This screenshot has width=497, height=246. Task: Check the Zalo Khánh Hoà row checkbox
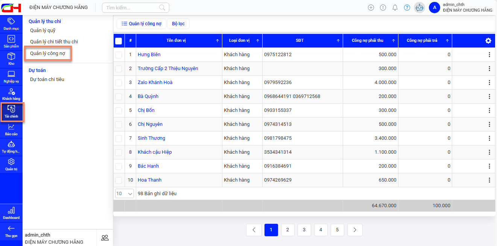119,83
